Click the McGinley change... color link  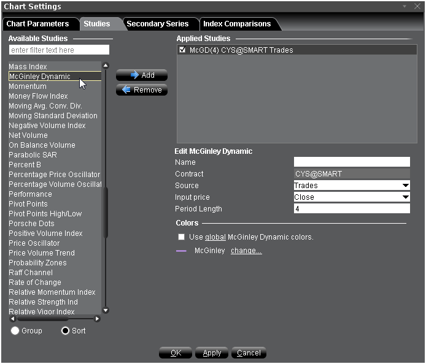pyautogui.click(x=246, y=251)
